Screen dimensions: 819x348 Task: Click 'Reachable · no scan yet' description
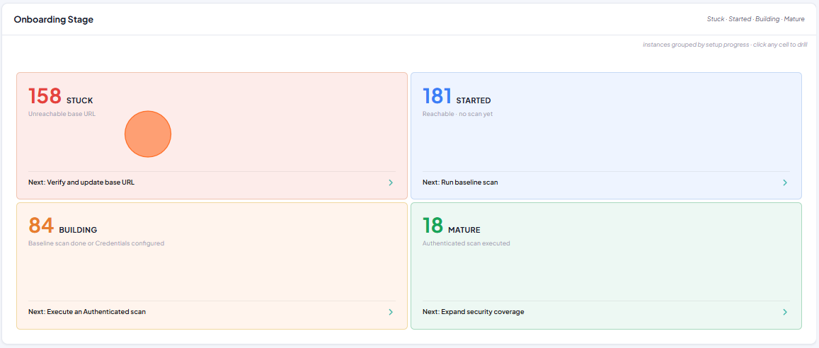click(457, 114)
